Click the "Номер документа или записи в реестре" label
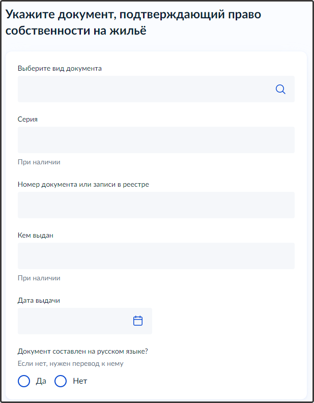314x403 pixels. 83,184
